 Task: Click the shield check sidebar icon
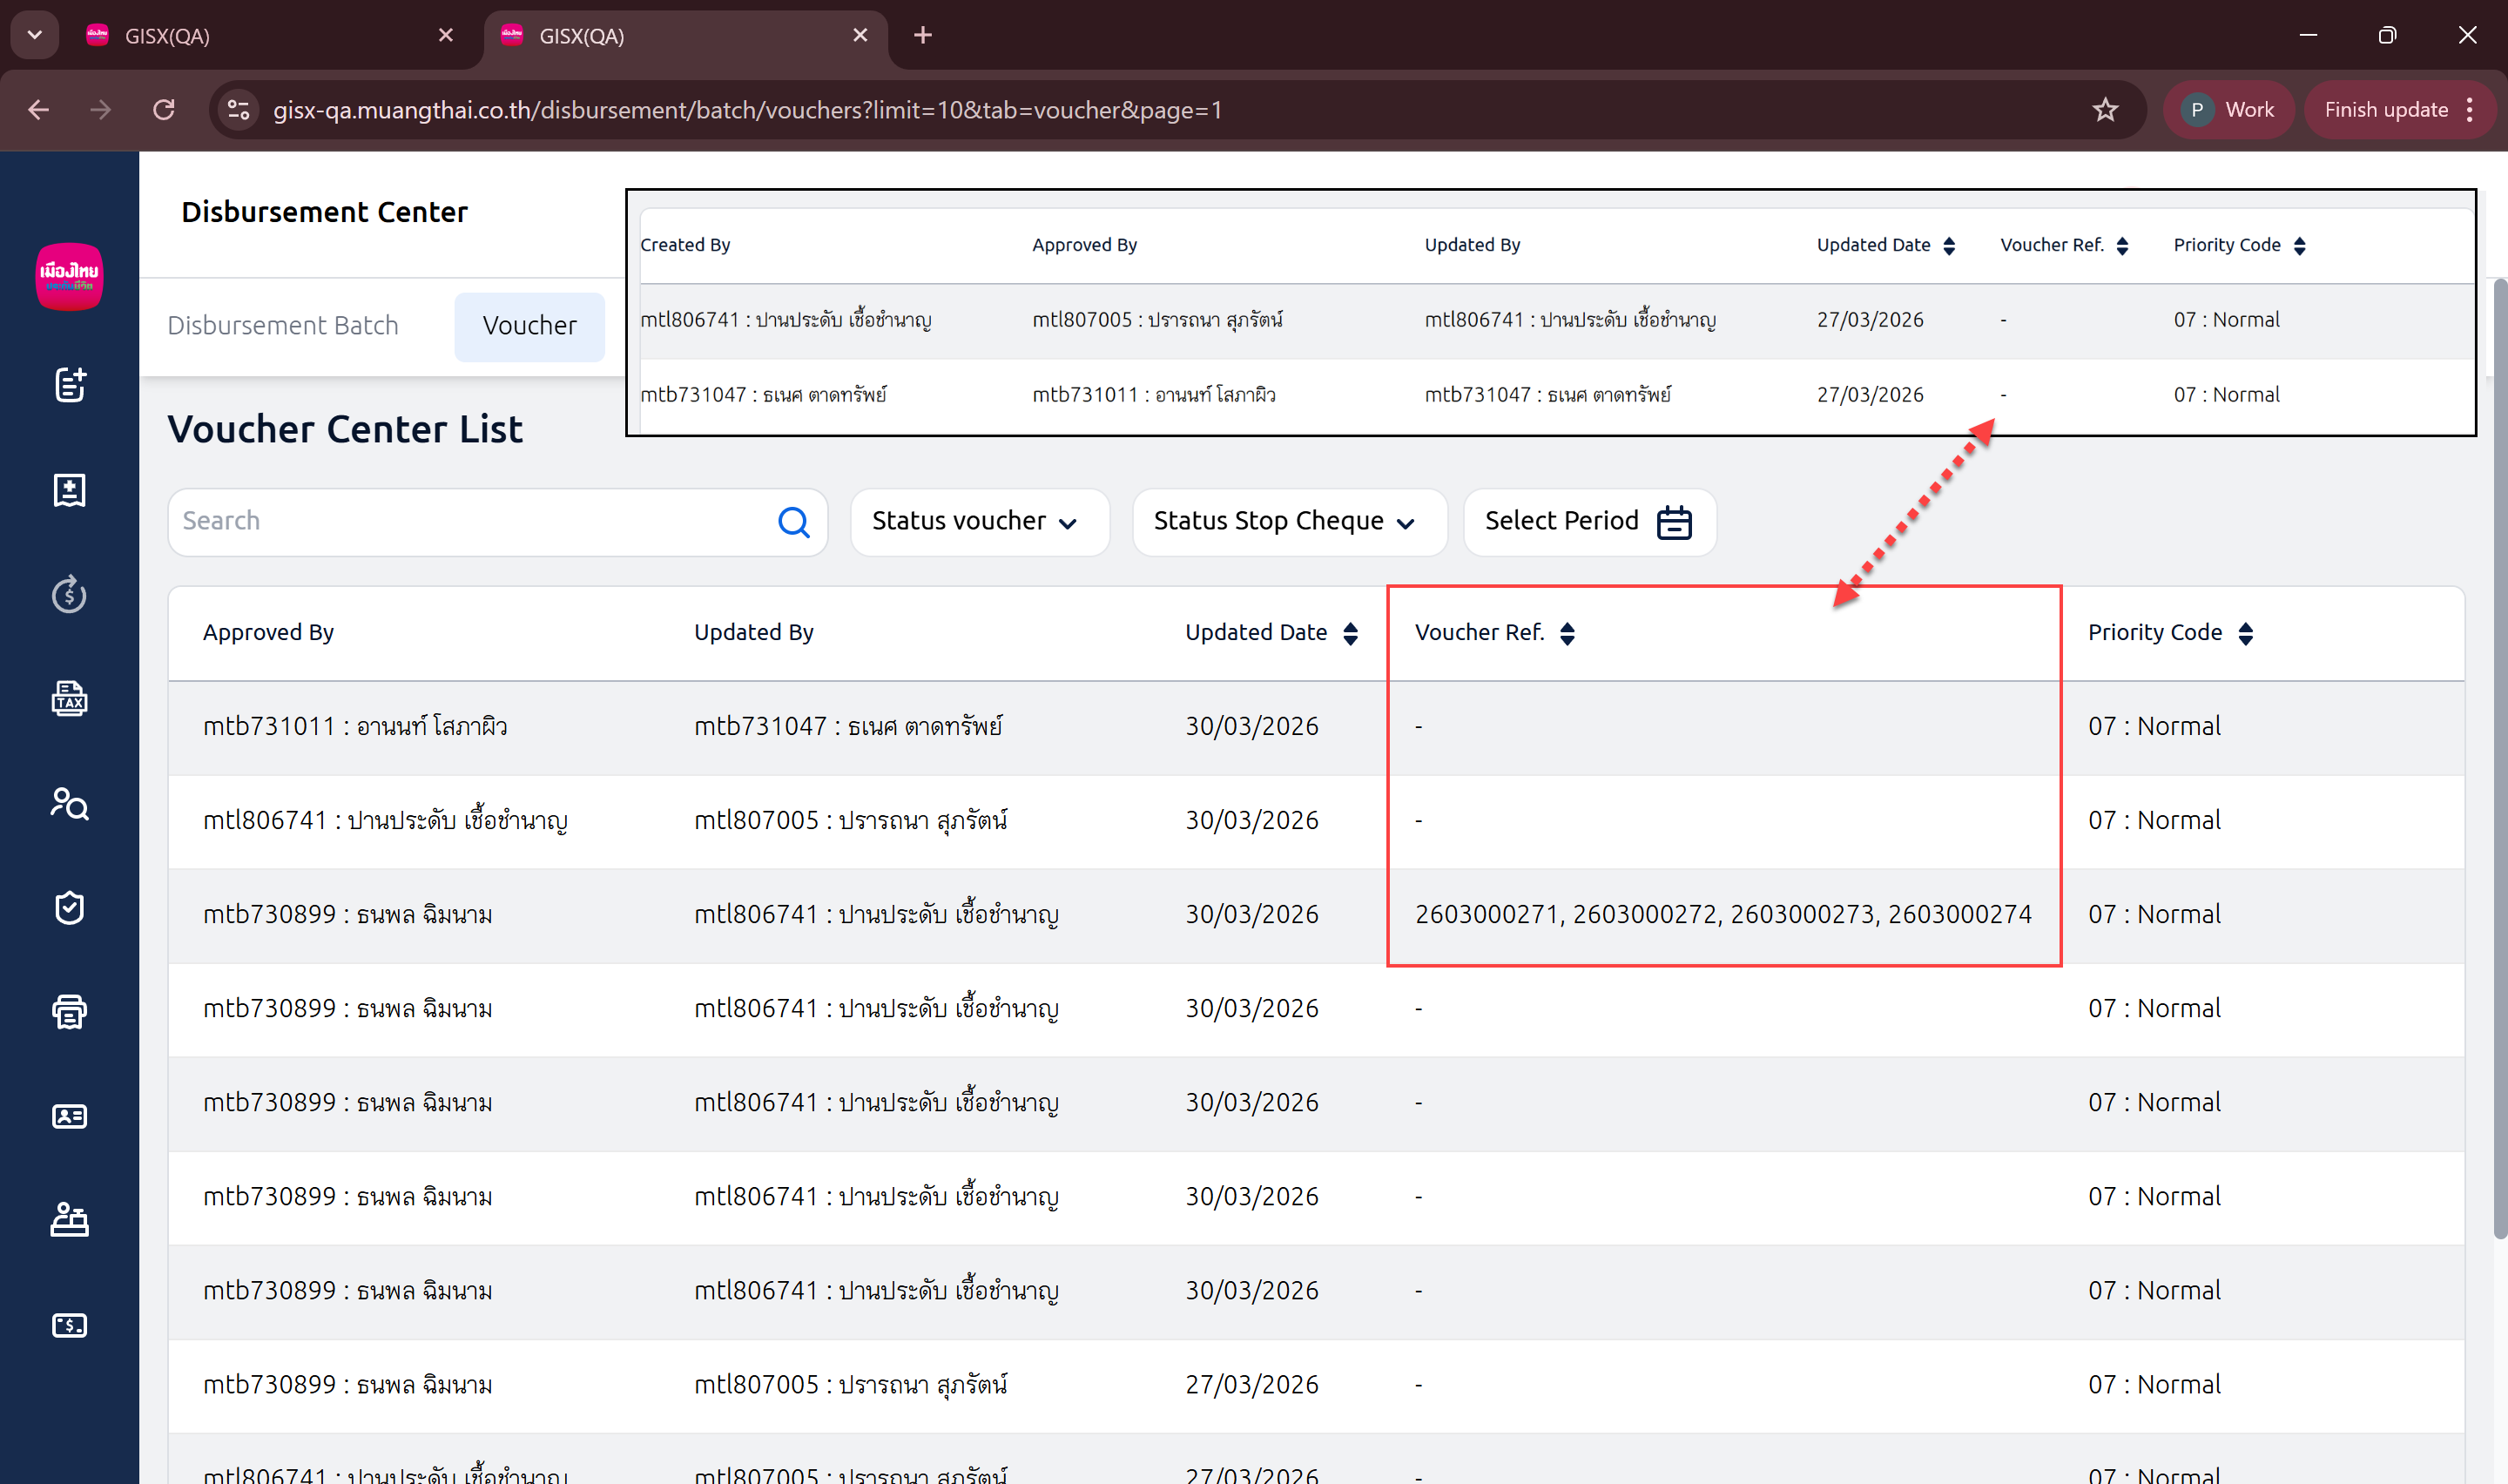point(69,908)
